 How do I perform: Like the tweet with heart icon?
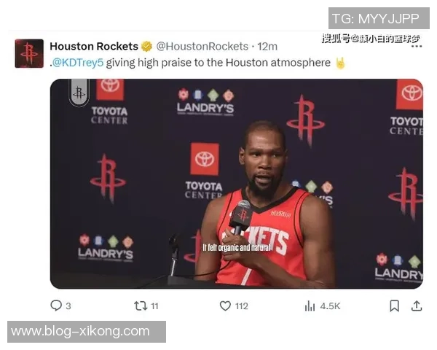coord(225,306)
